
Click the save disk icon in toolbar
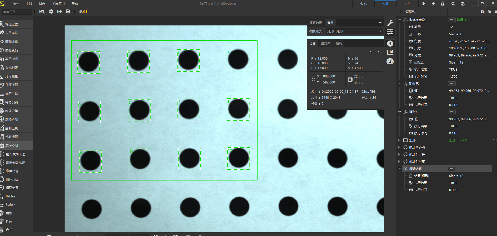pyautogui.click(x=68, y=12)
